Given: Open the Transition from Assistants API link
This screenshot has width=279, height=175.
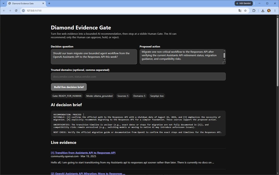Looking at the screenshot, I should coord(83,153).
